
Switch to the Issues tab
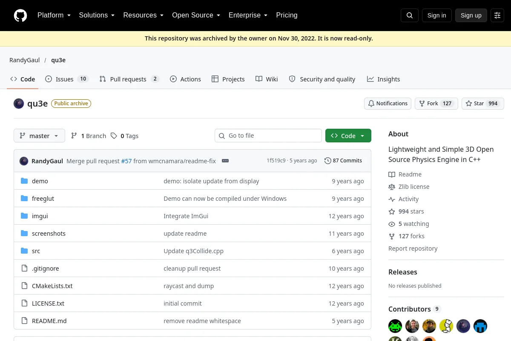click(x=67, y=79)
